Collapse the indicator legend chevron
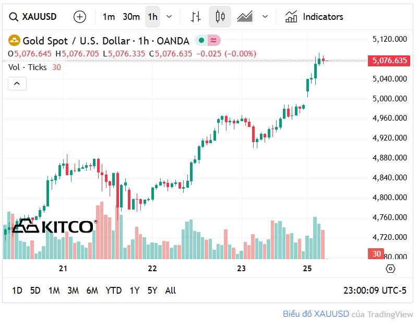417x324 pixels. [x=17, y=83]
